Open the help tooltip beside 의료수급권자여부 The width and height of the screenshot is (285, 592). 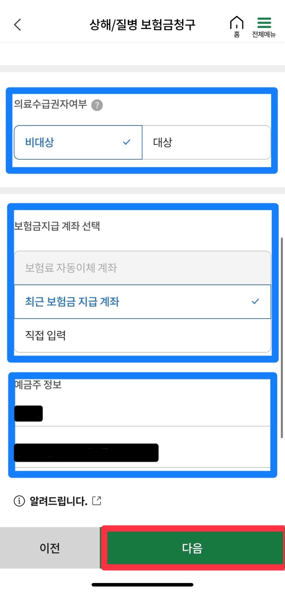pos(97,106)
